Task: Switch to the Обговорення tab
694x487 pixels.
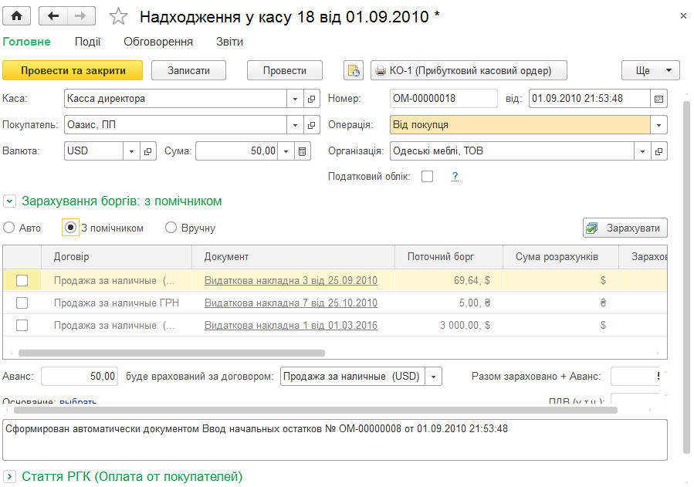Action: (x=158, y=42)
